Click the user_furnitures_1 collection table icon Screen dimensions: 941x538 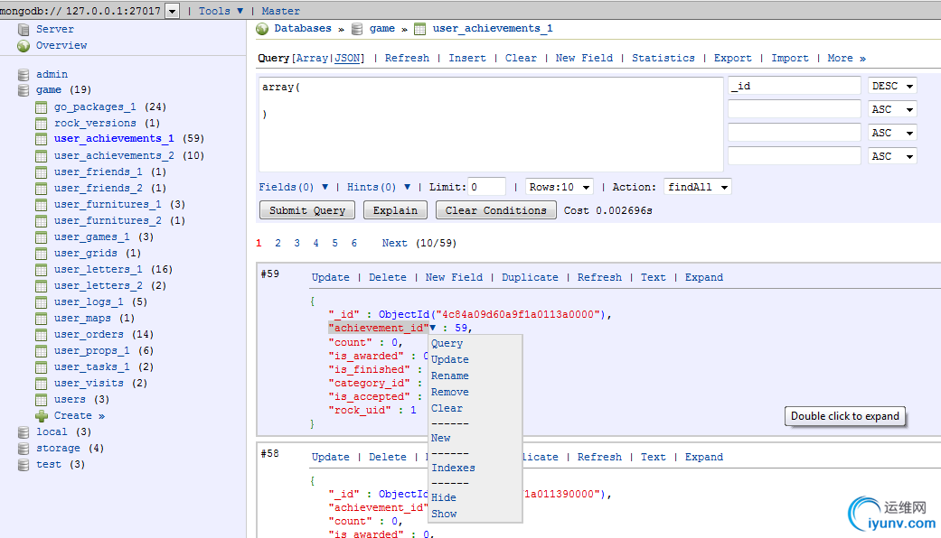click(x=41, y=204)
